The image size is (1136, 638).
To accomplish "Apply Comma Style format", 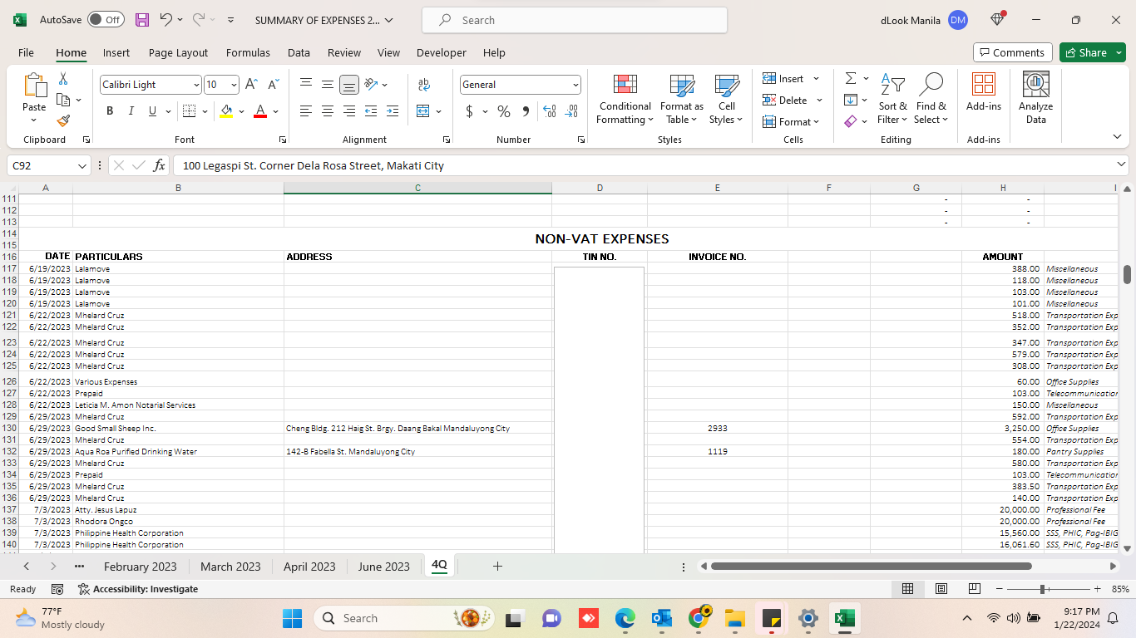I will 526,111.
